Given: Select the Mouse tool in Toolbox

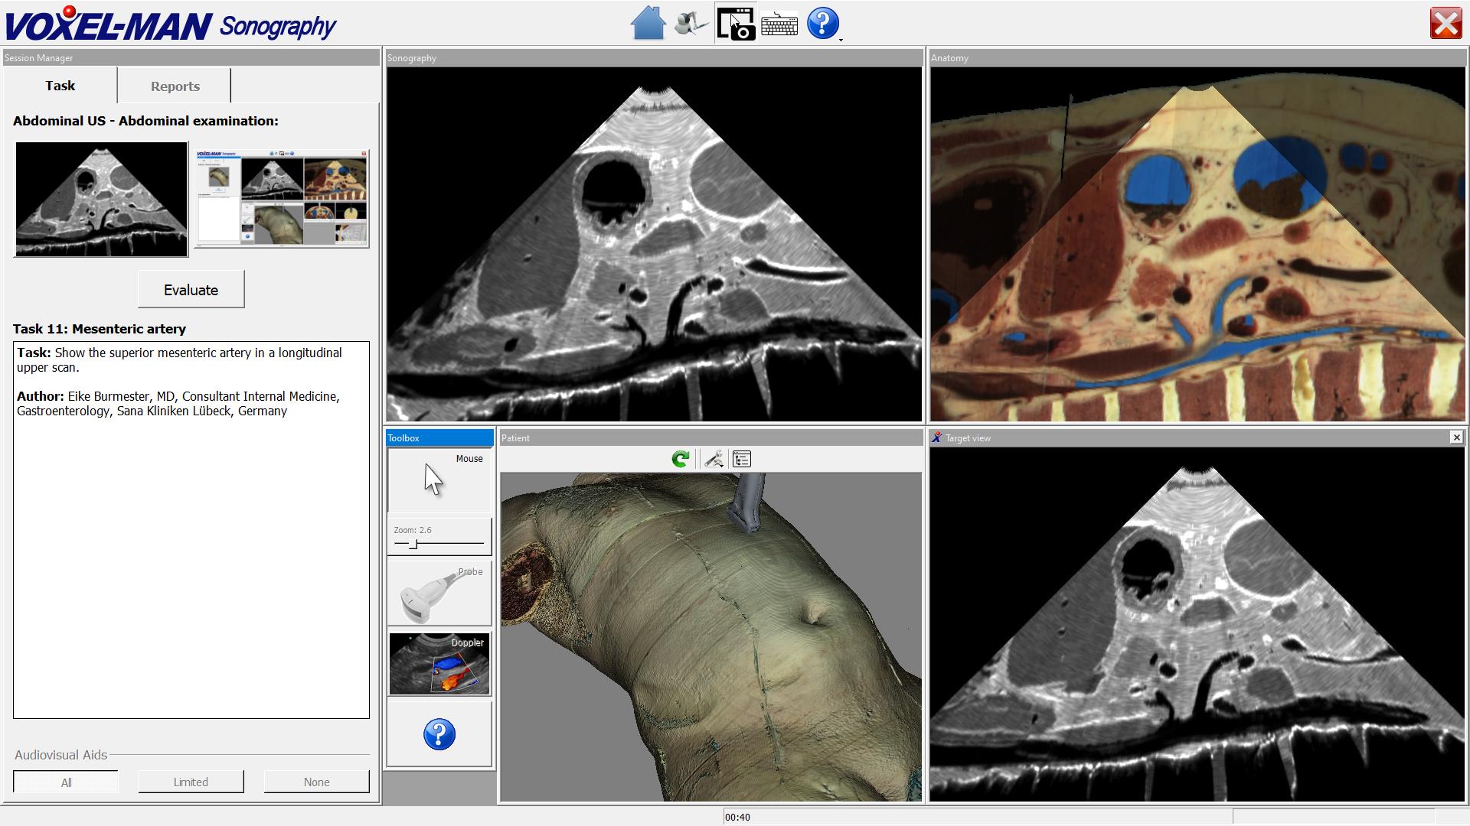Looking at the screenshot, I should point(439,480).
